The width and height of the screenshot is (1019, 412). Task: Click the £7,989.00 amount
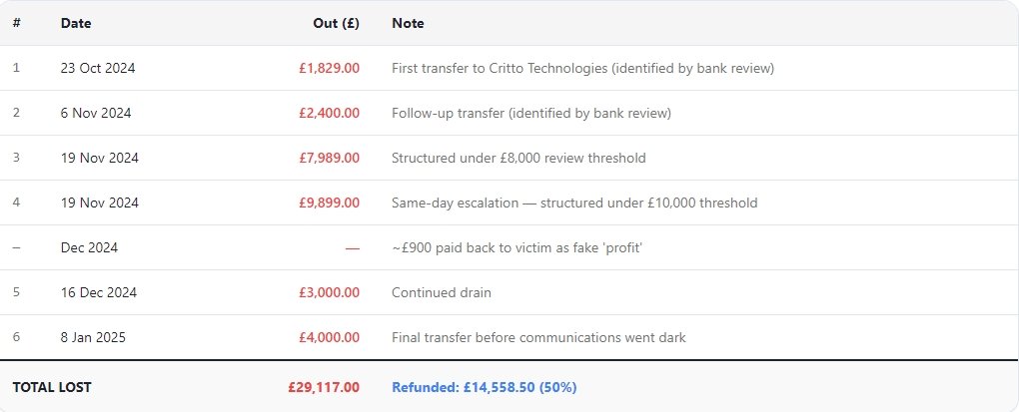pyautogui.click(x=329, y=158)
